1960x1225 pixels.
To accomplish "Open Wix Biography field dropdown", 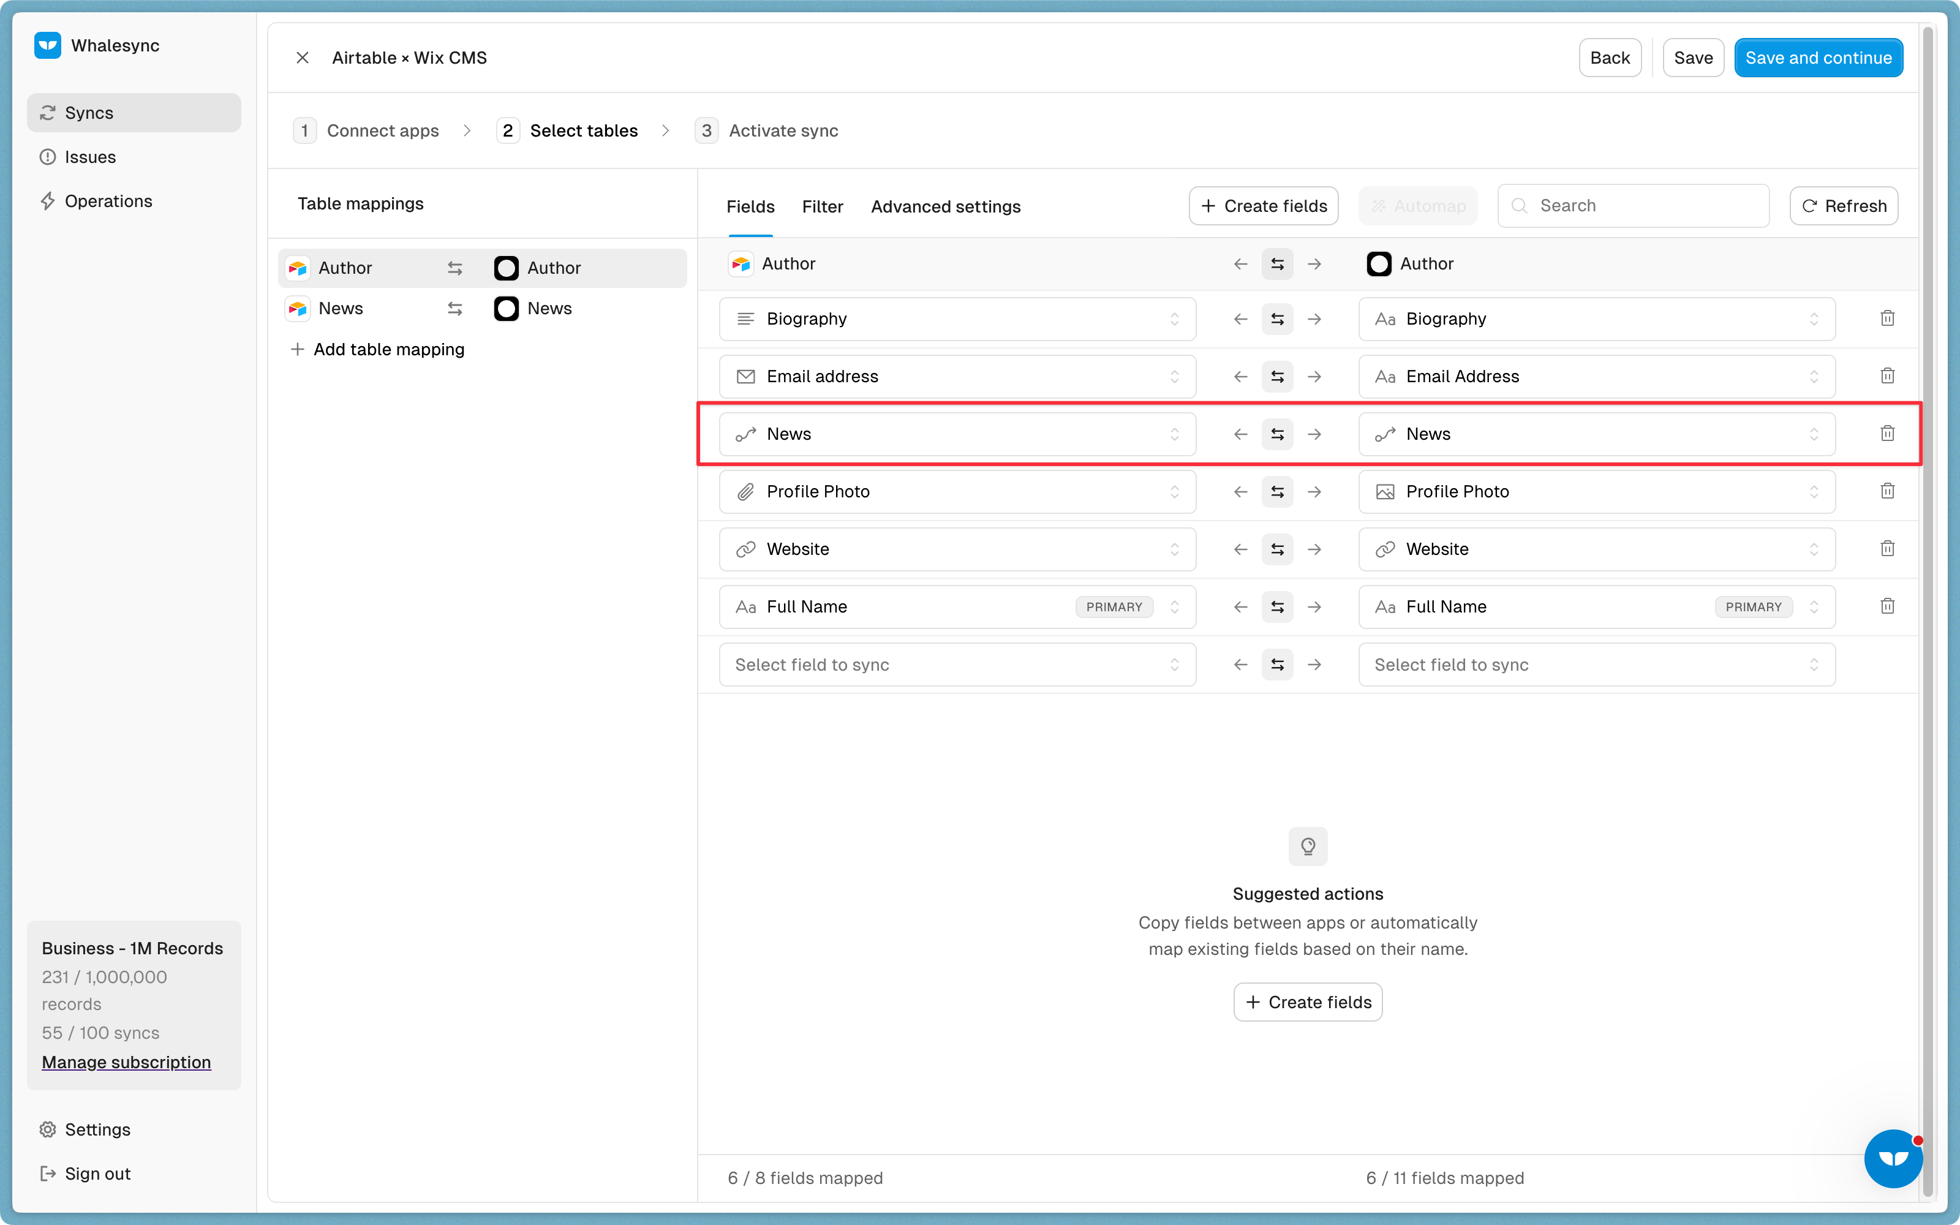I will [x=1596, y=319].
